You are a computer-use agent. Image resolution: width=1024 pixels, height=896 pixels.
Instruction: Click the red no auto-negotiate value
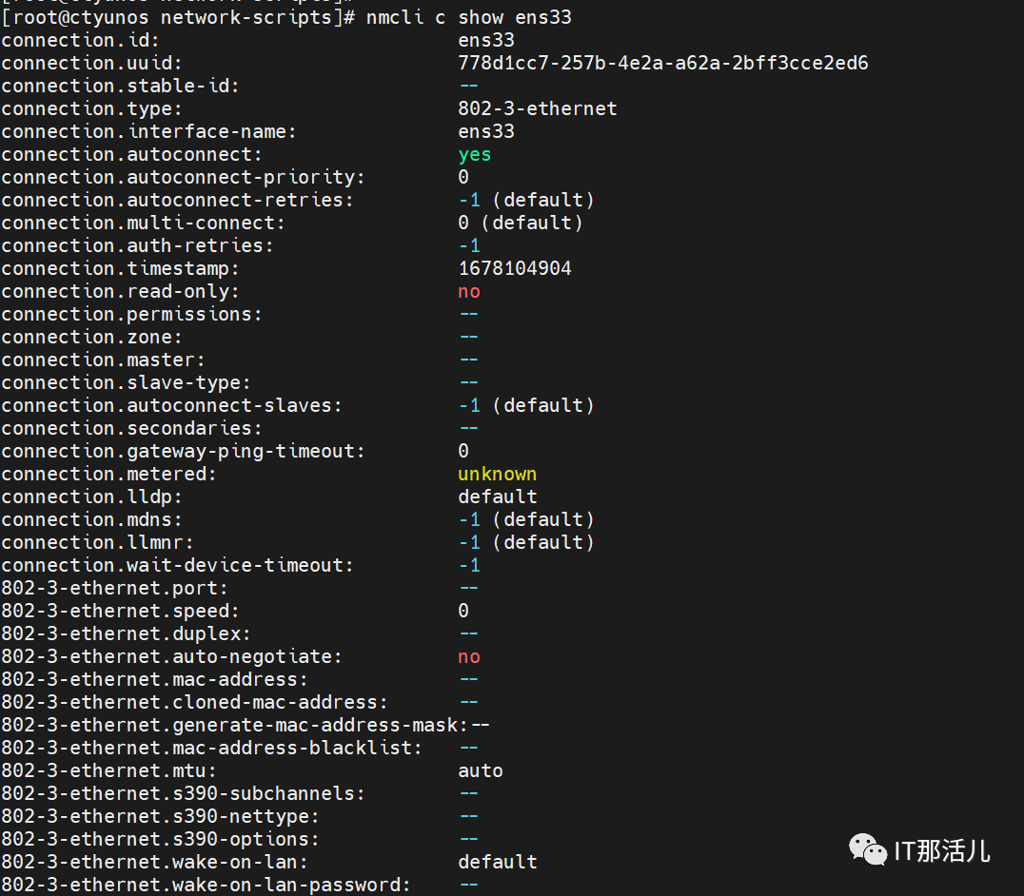click(x=469, y=656)
